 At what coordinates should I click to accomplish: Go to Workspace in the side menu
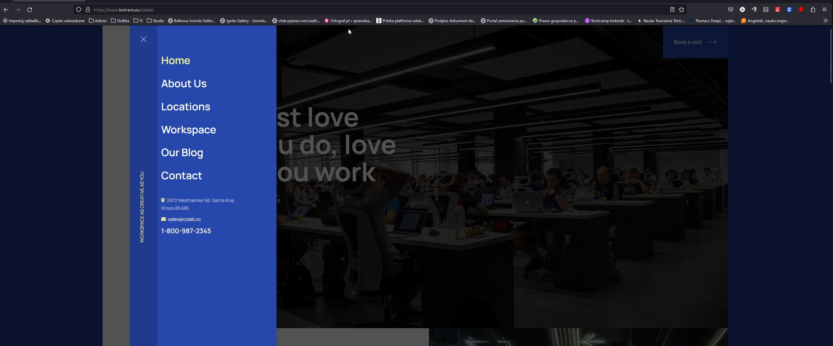188,130
